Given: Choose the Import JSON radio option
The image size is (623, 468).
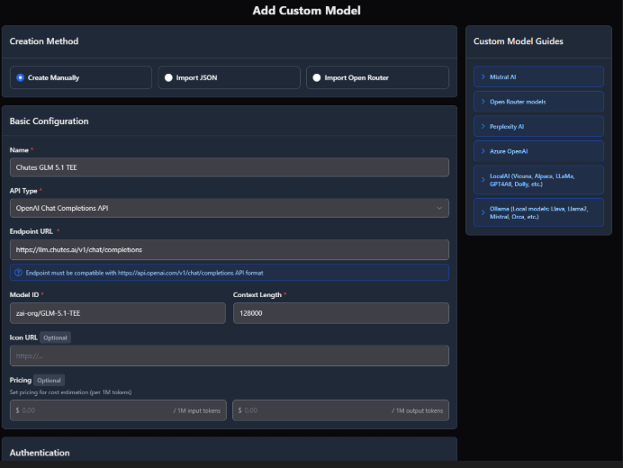Looking at the screenshot, I should coord(230,77).
